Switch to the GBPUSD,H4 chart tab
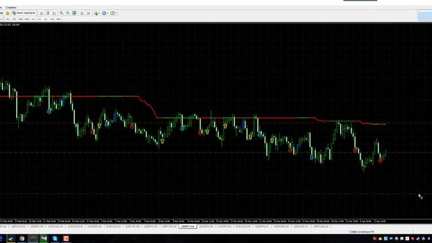The height and width of the screenshot is (243, 432). [x=18, y=227]
